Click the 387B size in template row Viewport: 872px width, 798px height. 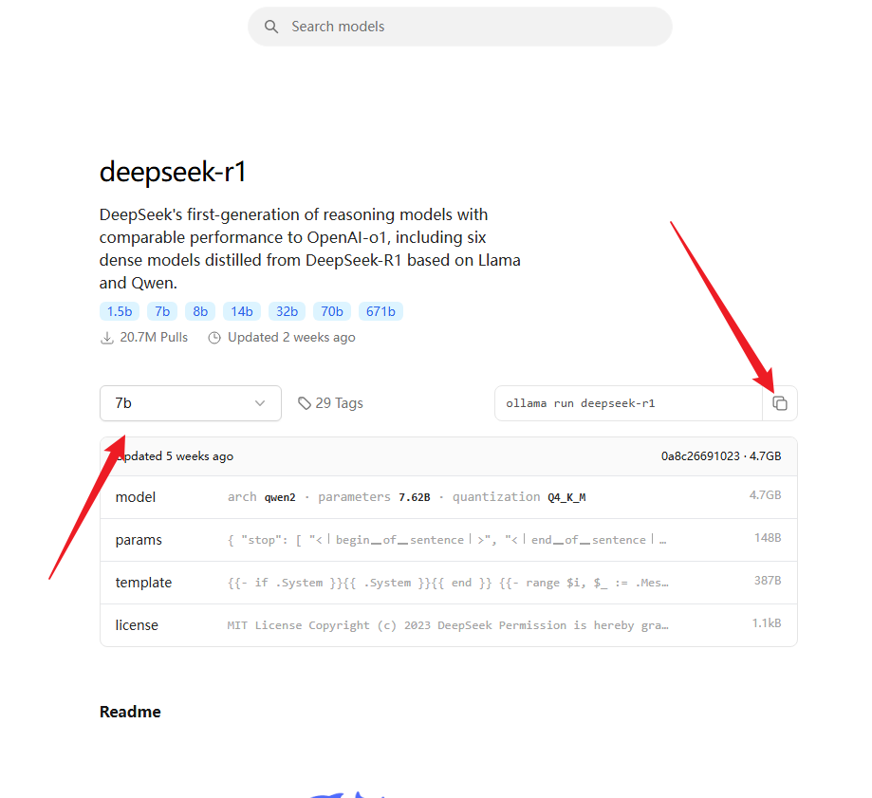pos(768,581)
